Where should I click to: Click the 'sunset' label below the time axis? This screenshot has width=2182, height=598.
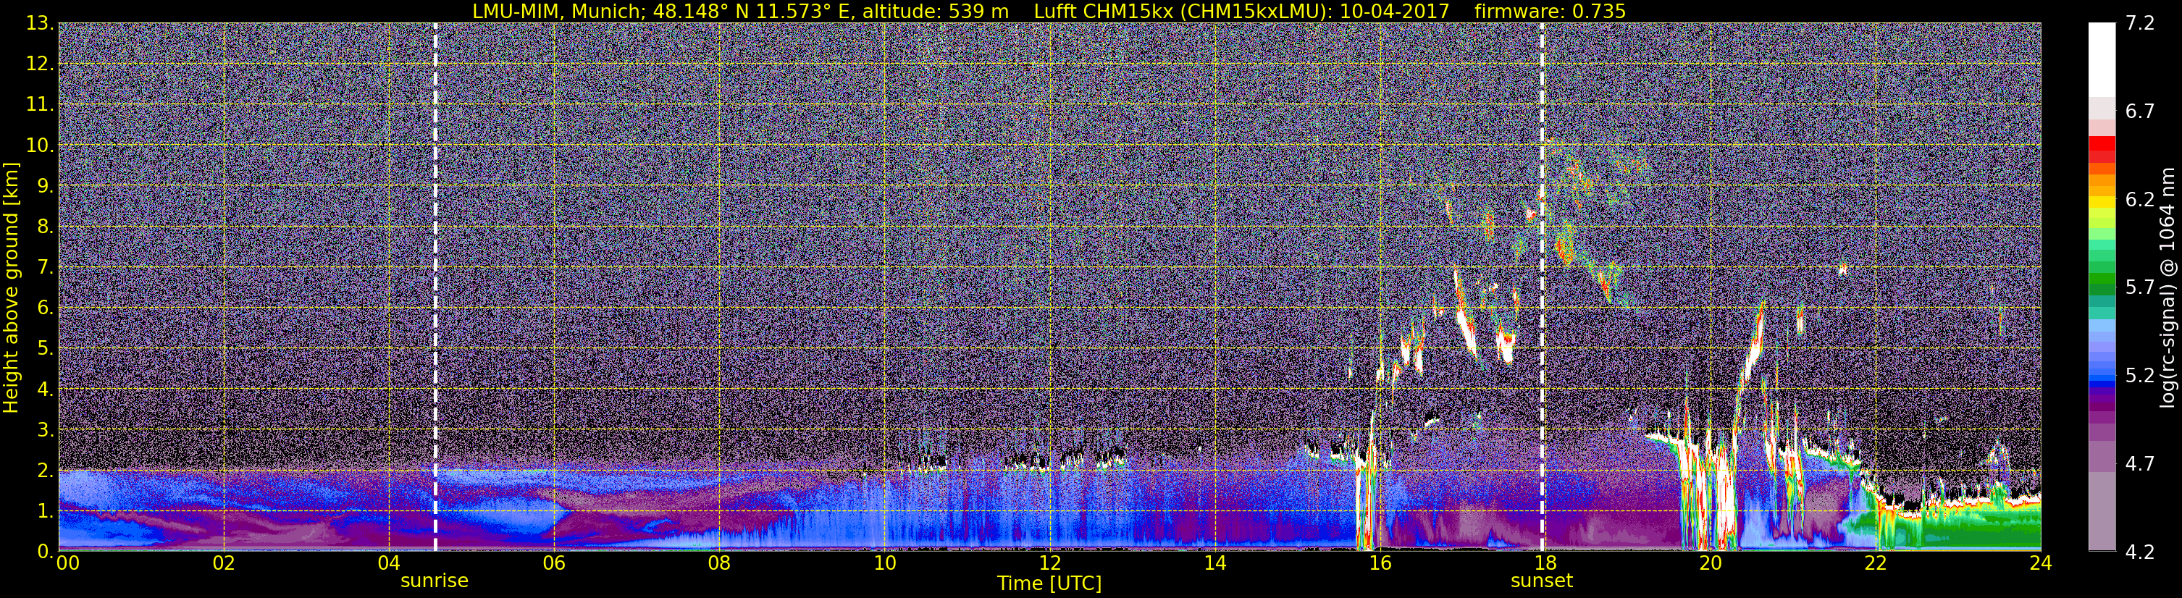(x=1542, y=581)
